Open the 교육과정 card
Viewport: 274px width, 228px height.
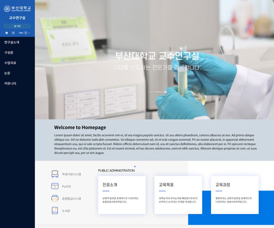tap(234, 195)
